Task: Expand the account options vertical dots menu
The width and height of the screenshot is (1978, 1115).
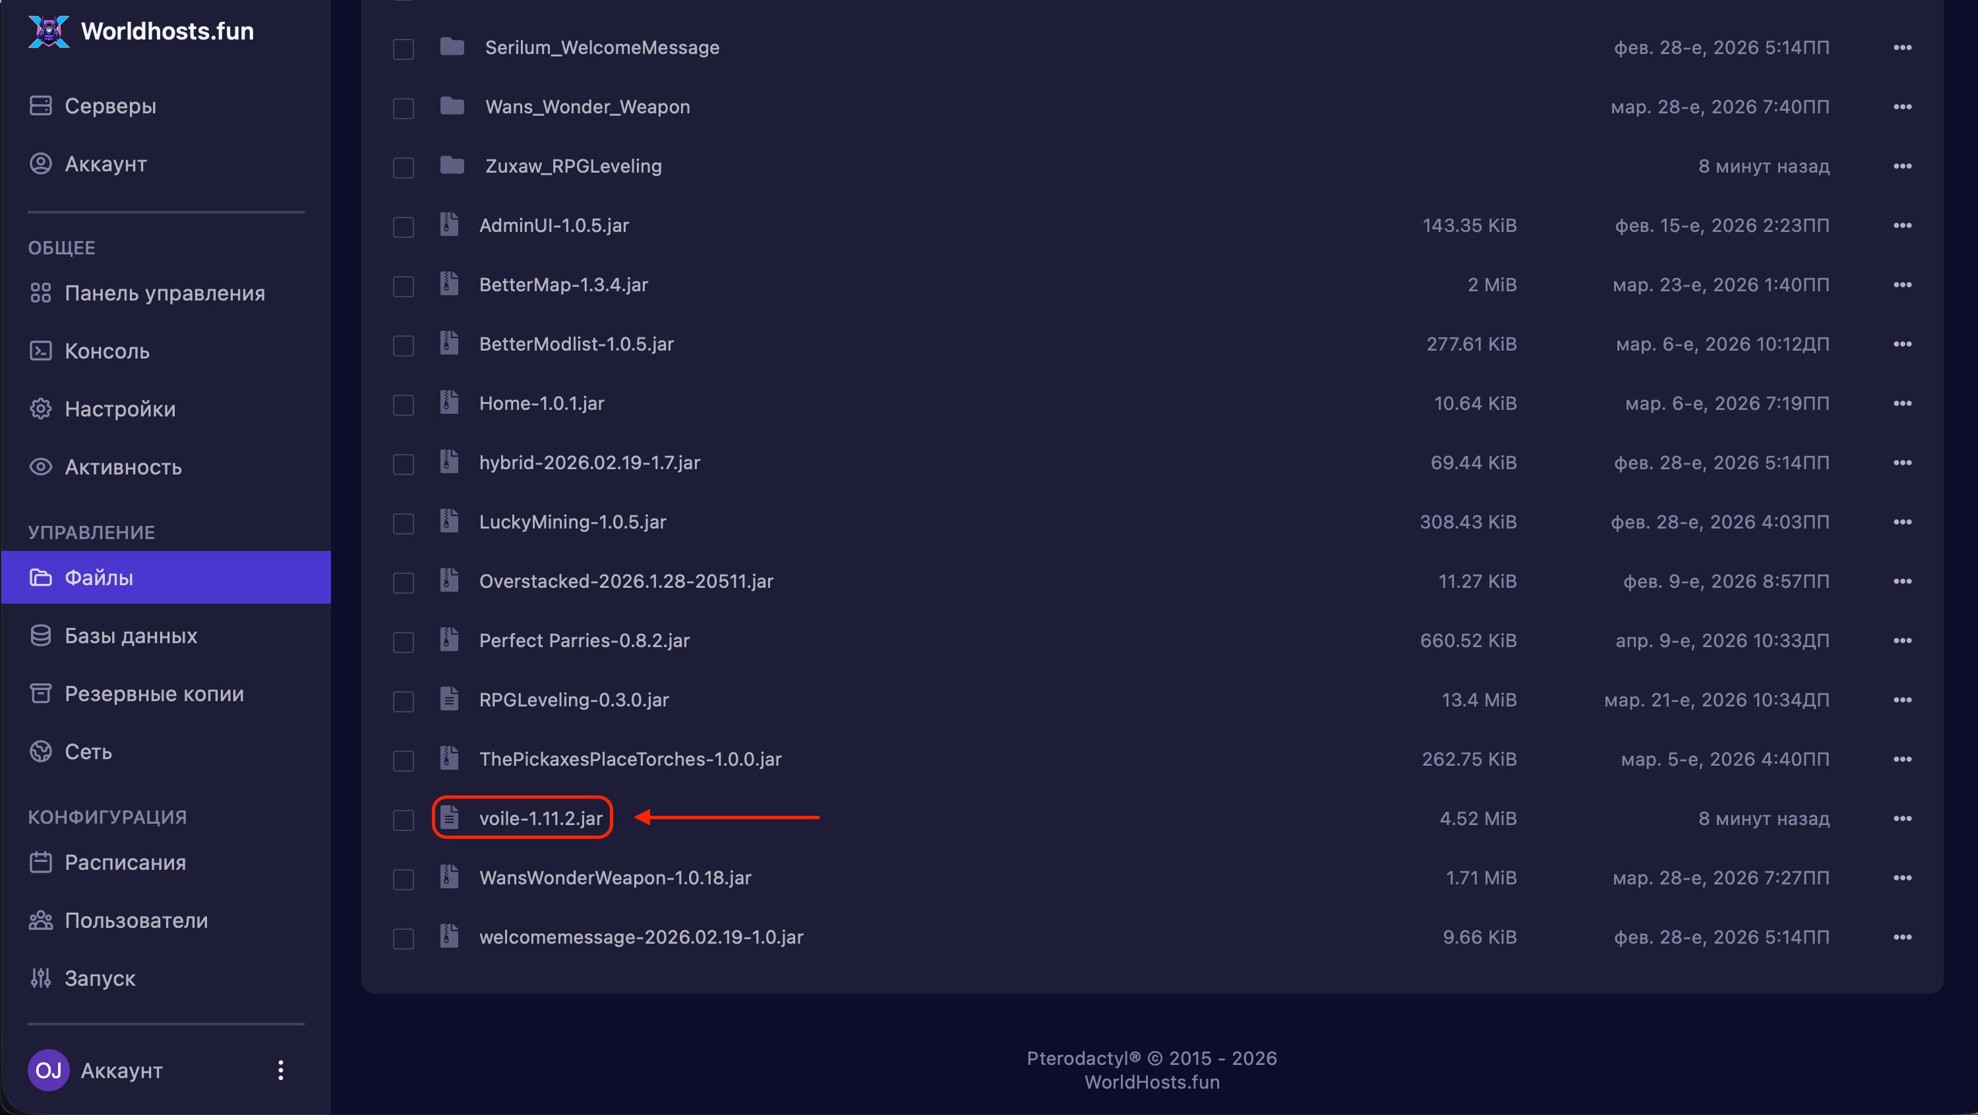Action: tap(281, 1070)
